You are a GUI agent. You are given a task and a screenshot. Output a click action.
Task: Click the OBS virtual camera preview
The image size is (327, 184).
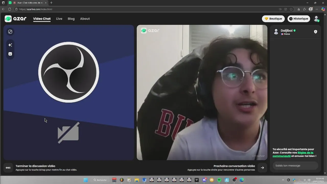click(69, 93)
